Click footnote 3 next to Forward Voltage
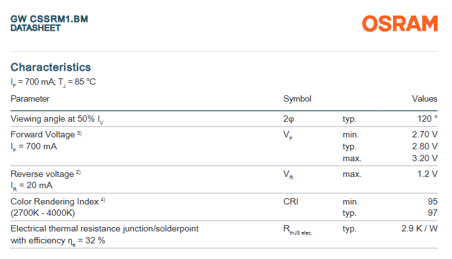The image size is (452, 259). tap(79, 134)
